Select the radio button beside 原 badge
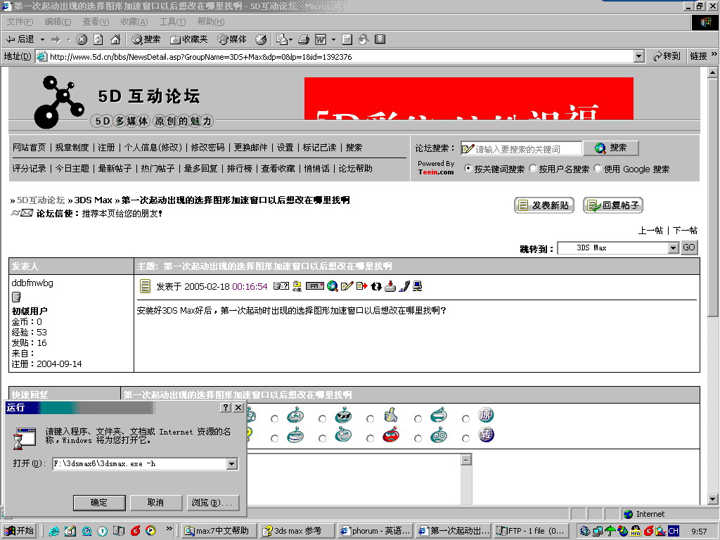The image size is (720, 540). click(465, 419)
